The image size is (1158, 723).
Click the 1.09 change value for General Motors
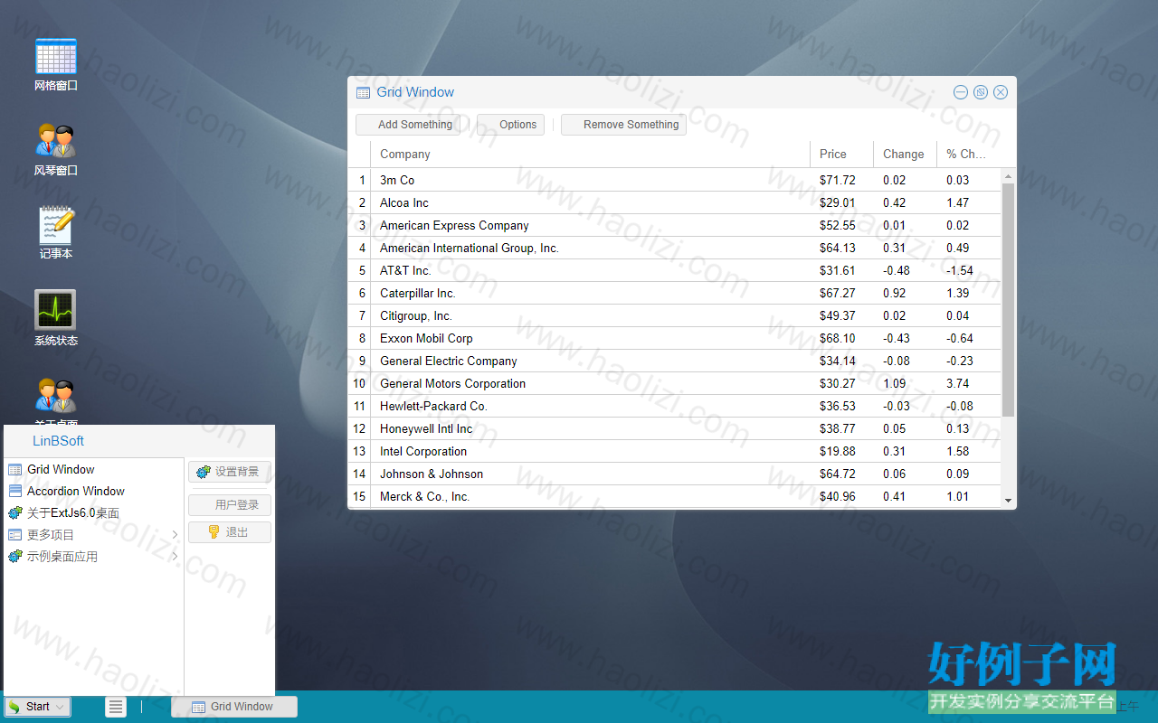[905, 383]
